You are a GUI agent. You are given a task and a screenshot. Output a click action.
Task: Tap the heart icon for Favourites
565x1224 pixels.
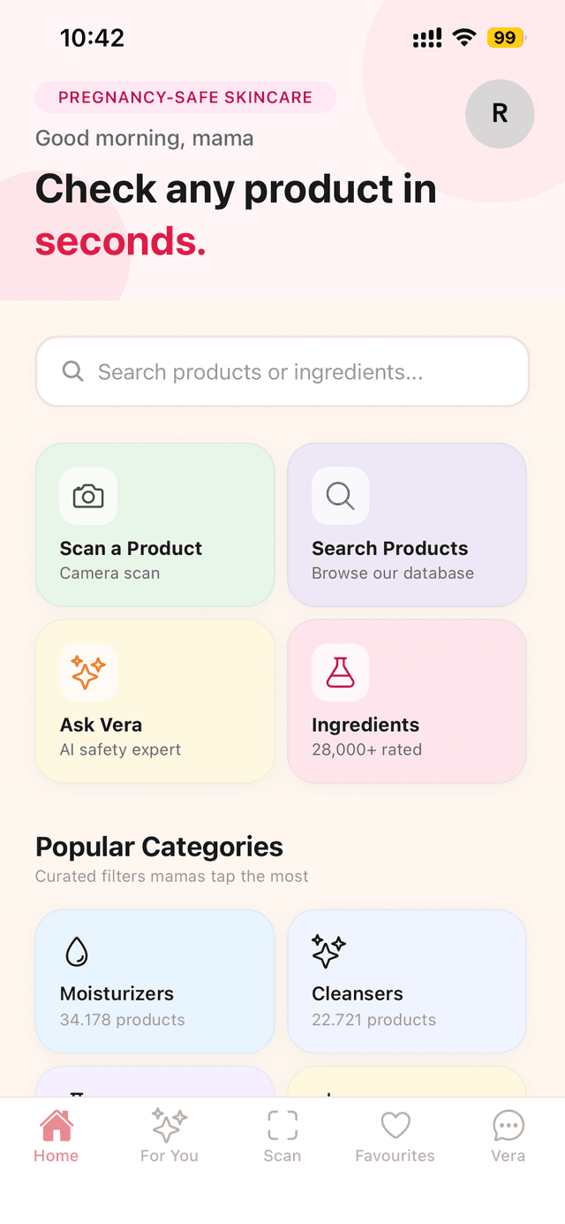coord(395,1126)
